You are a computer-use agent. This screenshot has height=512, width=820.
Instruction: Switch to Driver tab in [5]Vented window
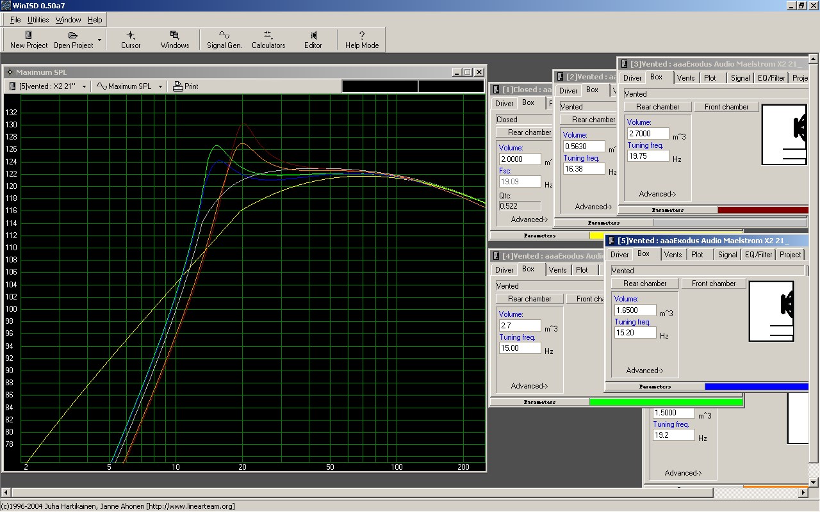tap(619, 255)
